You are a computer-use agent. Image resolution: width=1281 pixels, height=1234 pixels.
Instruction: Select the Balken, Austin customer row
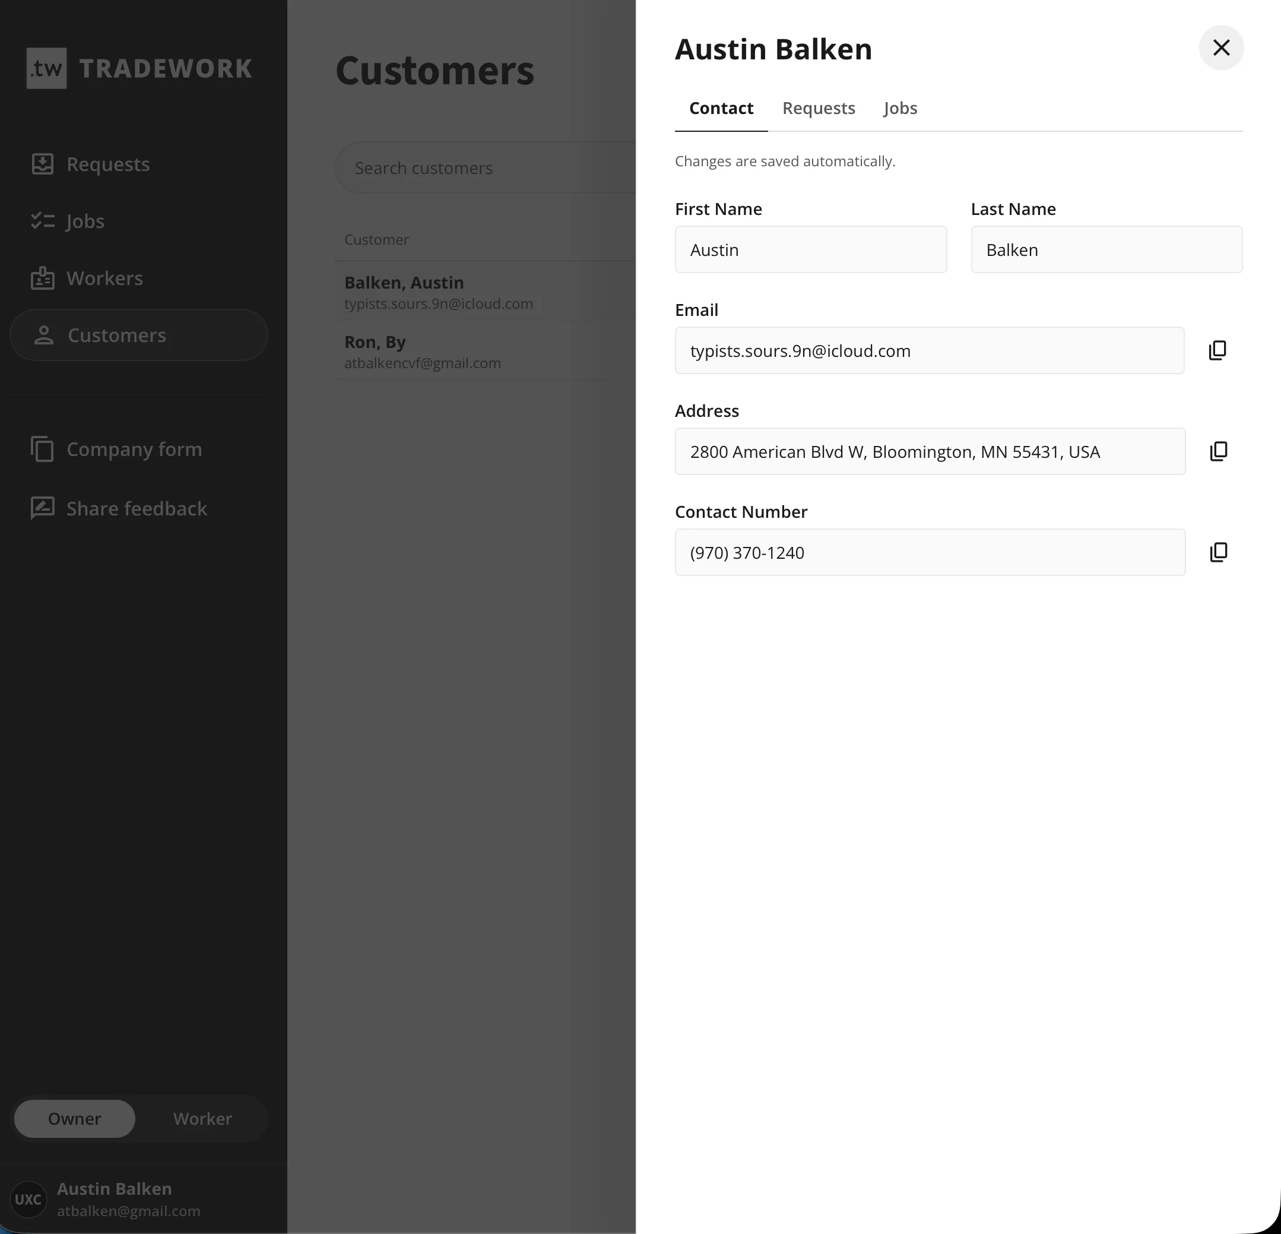[x=485, y=291]
